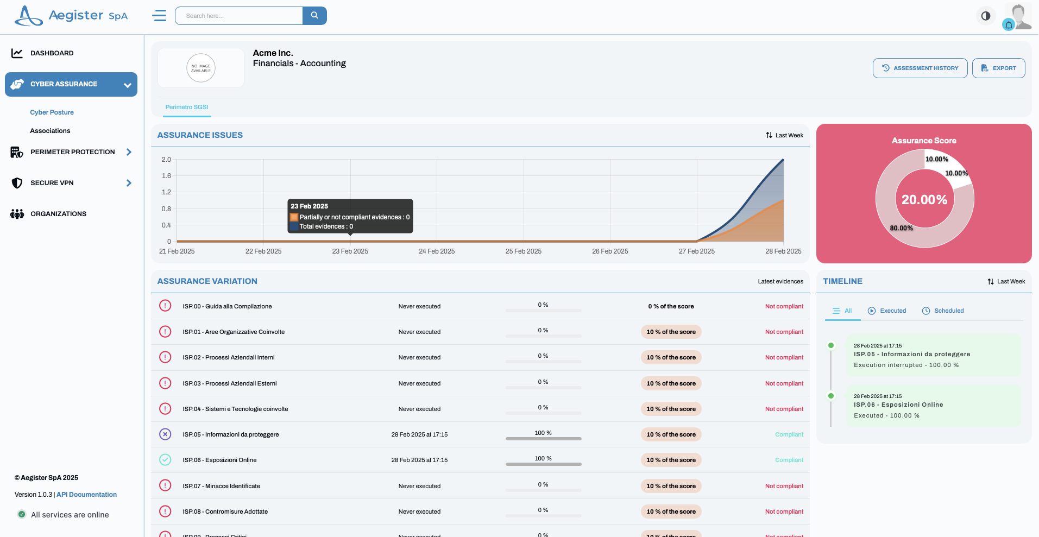Toggle the dark mode contrast icon

[985, 16]
